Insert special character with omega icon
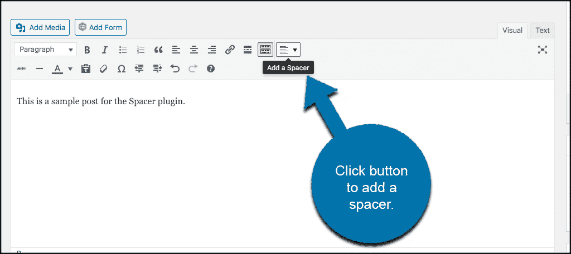Viewport: 571px width, 254px height. (122, 69)
